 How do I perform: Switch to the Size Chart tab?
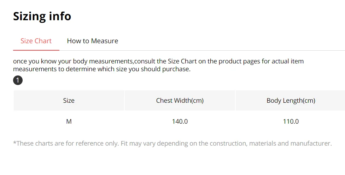(x=36, y=41)
